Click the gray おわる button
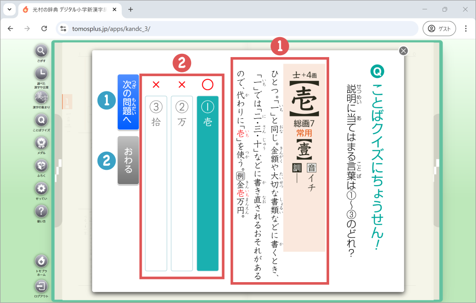476x303 pixels. click(x=128, y=160)
